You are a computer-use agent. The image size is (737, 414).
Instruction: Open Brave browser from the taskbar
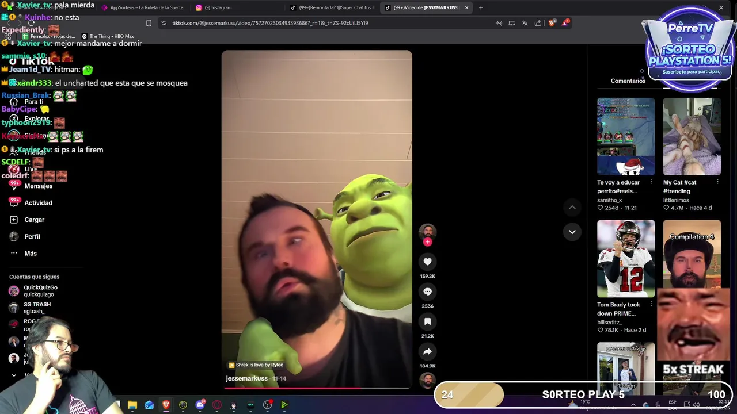(166, 405)
